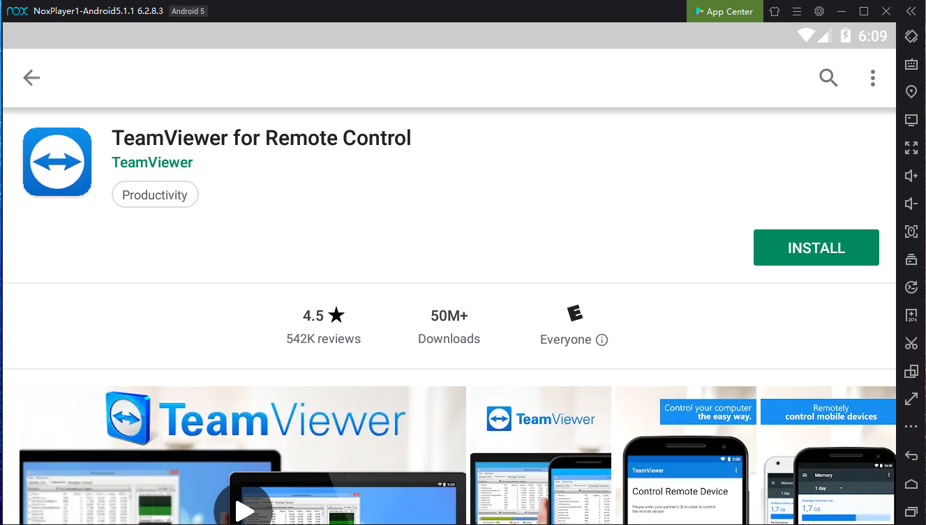Click the Everyone rating info icon
926x525 pixels.
coord(602,340)
